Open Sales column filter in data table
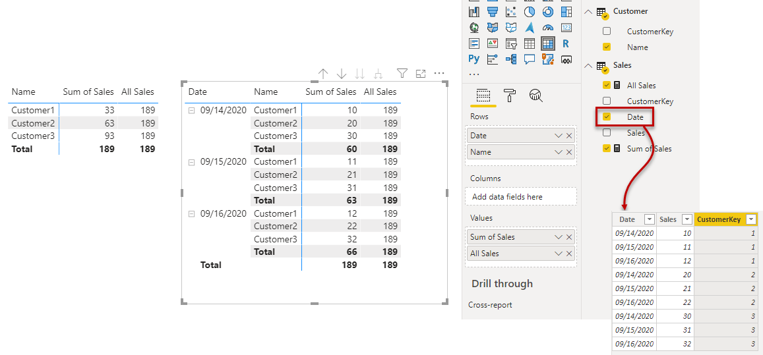Screen dimensions: 763x355 coord(687,219)
